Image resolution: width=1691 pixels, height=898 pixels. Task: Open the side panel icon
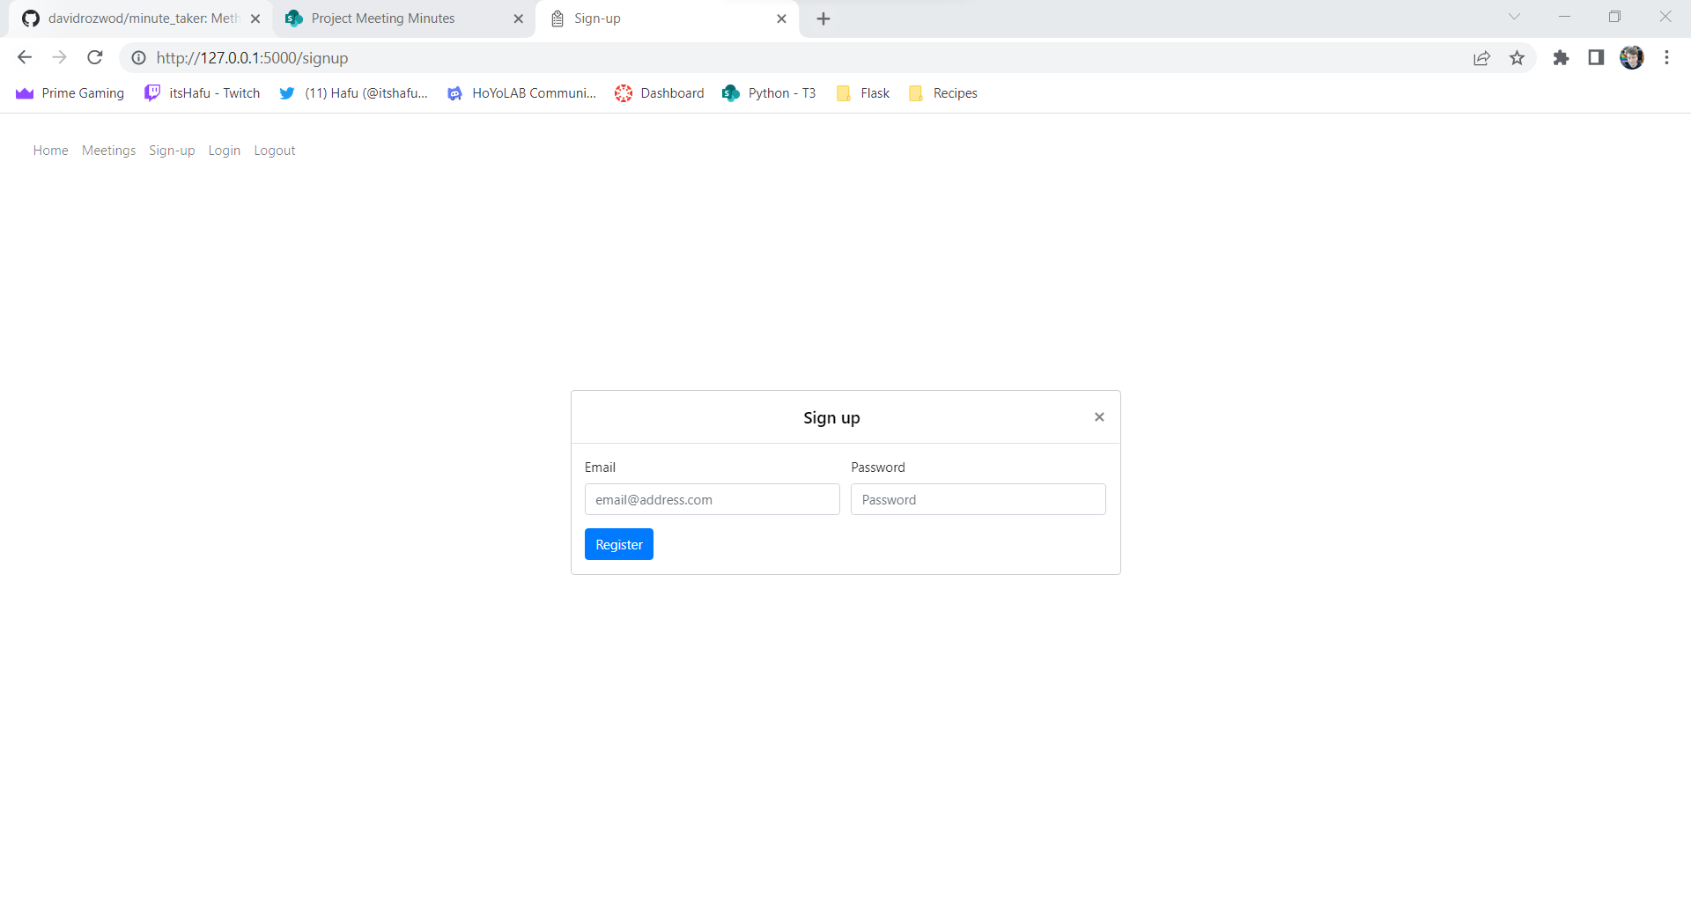click(1596, 57)
